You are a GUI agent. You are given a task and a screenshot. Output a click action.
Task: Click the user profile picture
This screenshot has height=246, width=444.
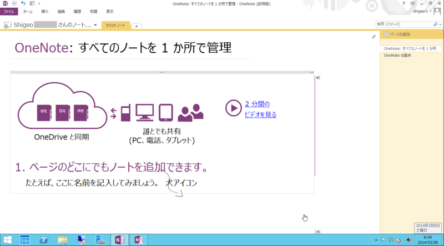point(437,11)
